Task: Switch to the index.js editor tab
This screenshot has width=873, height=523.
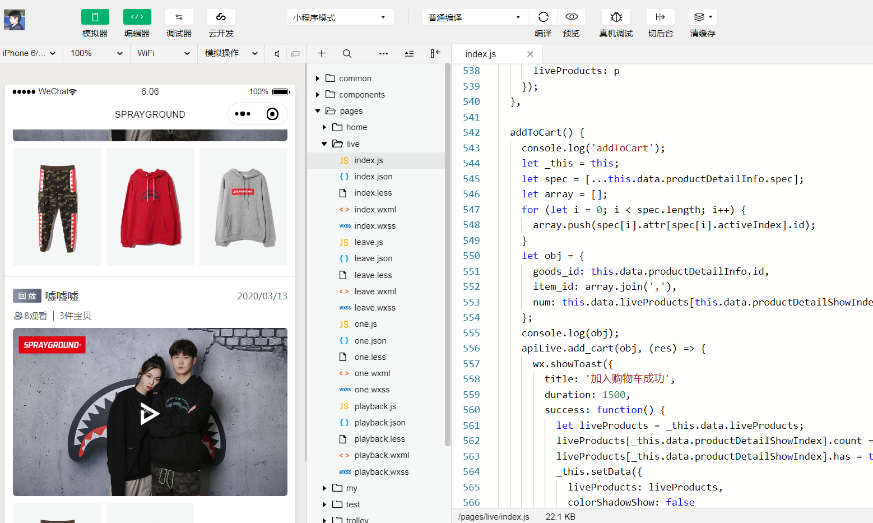Action: coord(481,54)
